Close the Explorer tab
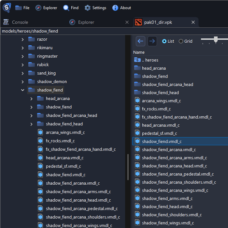 [x=127, y=22]
